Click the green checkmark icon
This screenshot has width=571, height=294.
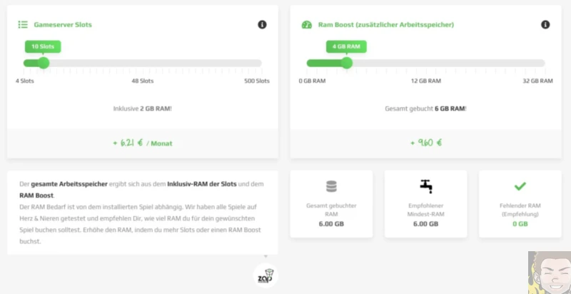520,186
